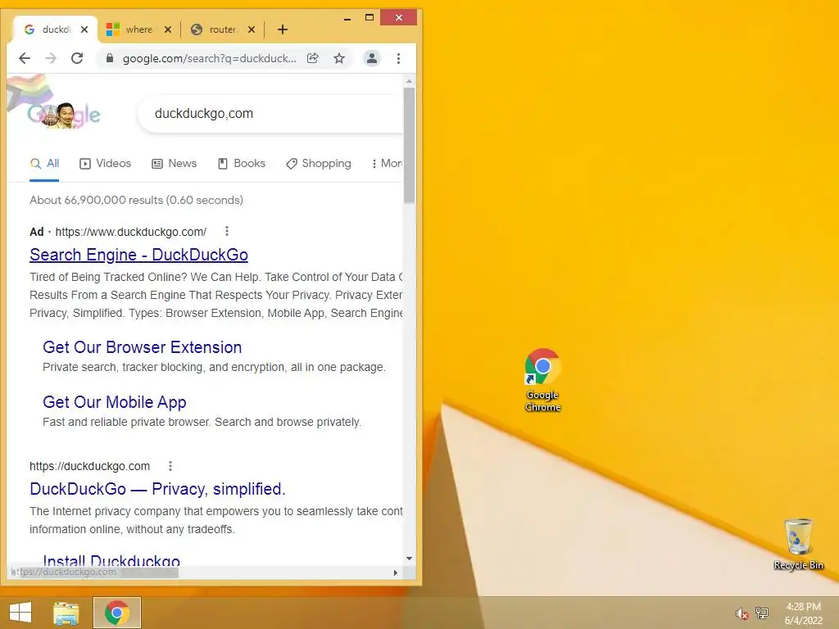The image size is (839, 629).
Task: Click the vertical scrollbar thumb
Action: point(410,145)
